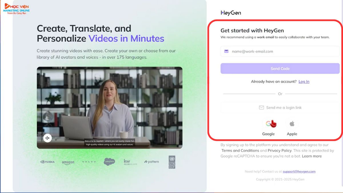Click the envelope icon in email field
The height and width of the screenshot is (193, 343).
226,51
